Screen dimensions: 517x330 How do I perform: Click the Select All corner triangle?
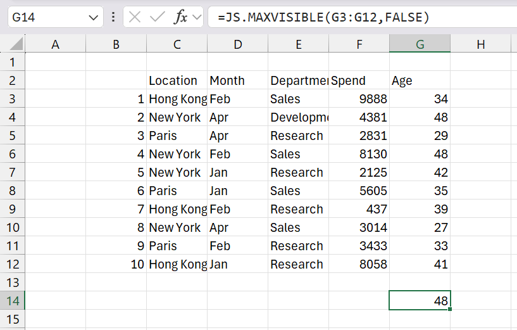pos(16,44)
